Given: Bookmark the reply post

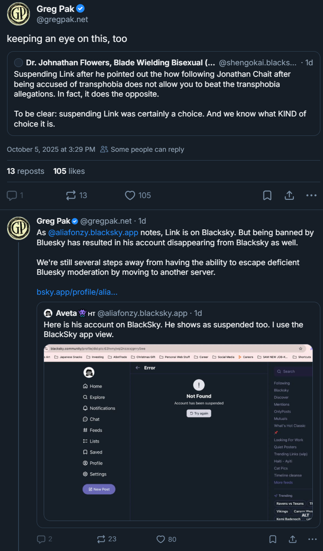Looking at the screenshot, I should pos(273,539).
